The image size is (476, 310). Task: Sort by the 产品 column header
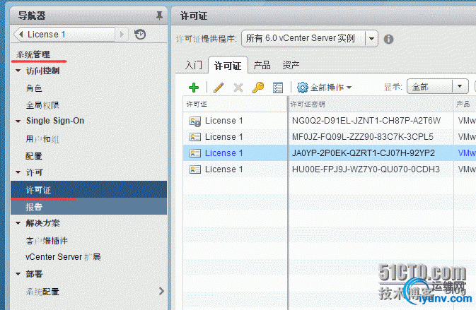(x=465, y=105)
